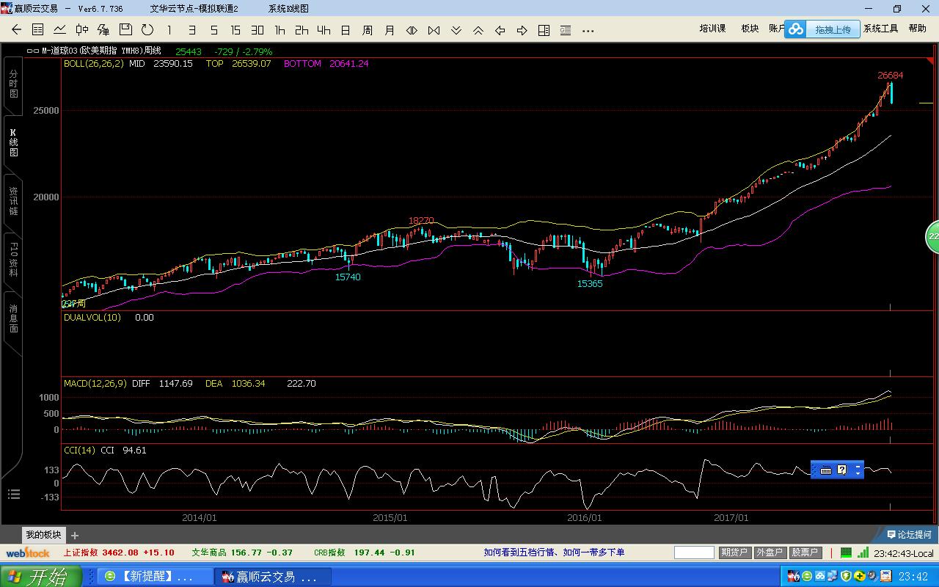Image resolution: width=939 pixels, height=587 pixels.
Task: Open the 论坛提问 forum link
Action: tap(909, 535)
